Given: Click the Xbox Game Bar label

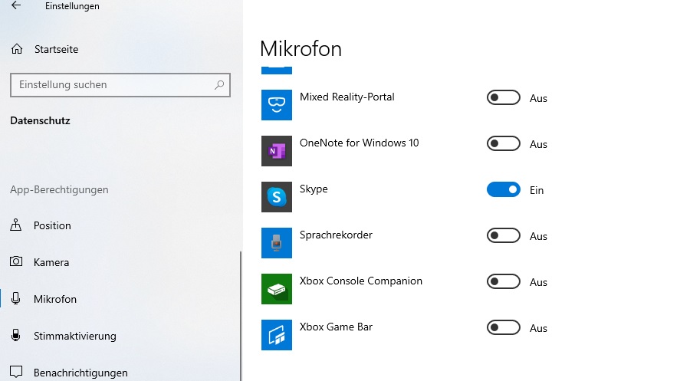Looking at the screenshot, I should 336,327.
